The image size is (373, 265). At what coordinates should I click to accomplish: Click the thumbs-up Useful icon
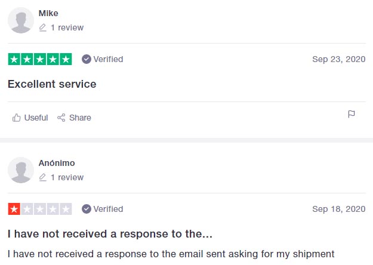[17, 118]
